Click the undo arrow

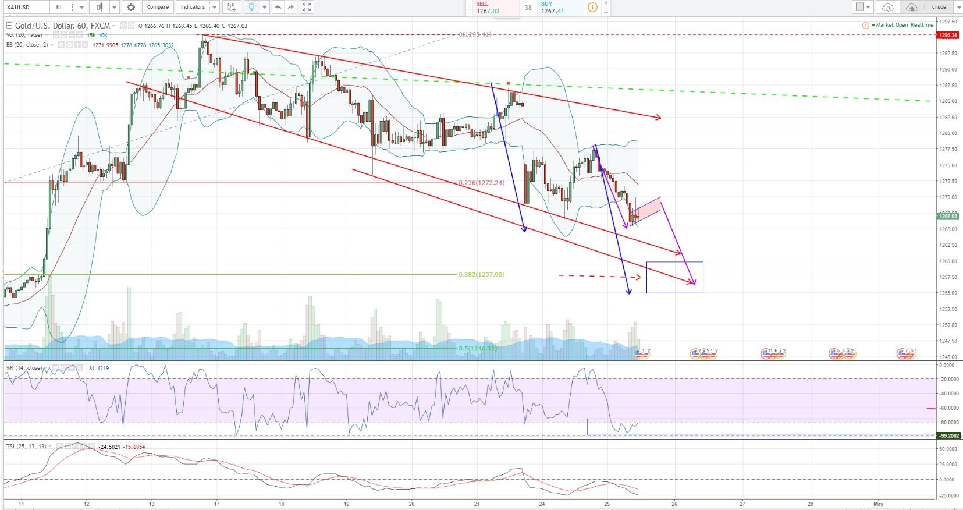(278, 7)
